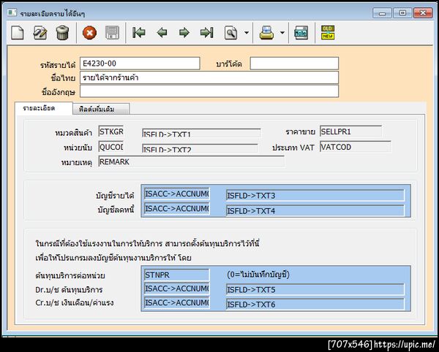The height and width of the screenshot is (352, 439).
Task: Click the SELLPR1 field for ราคาขาย
Action: tap(350, 131)
